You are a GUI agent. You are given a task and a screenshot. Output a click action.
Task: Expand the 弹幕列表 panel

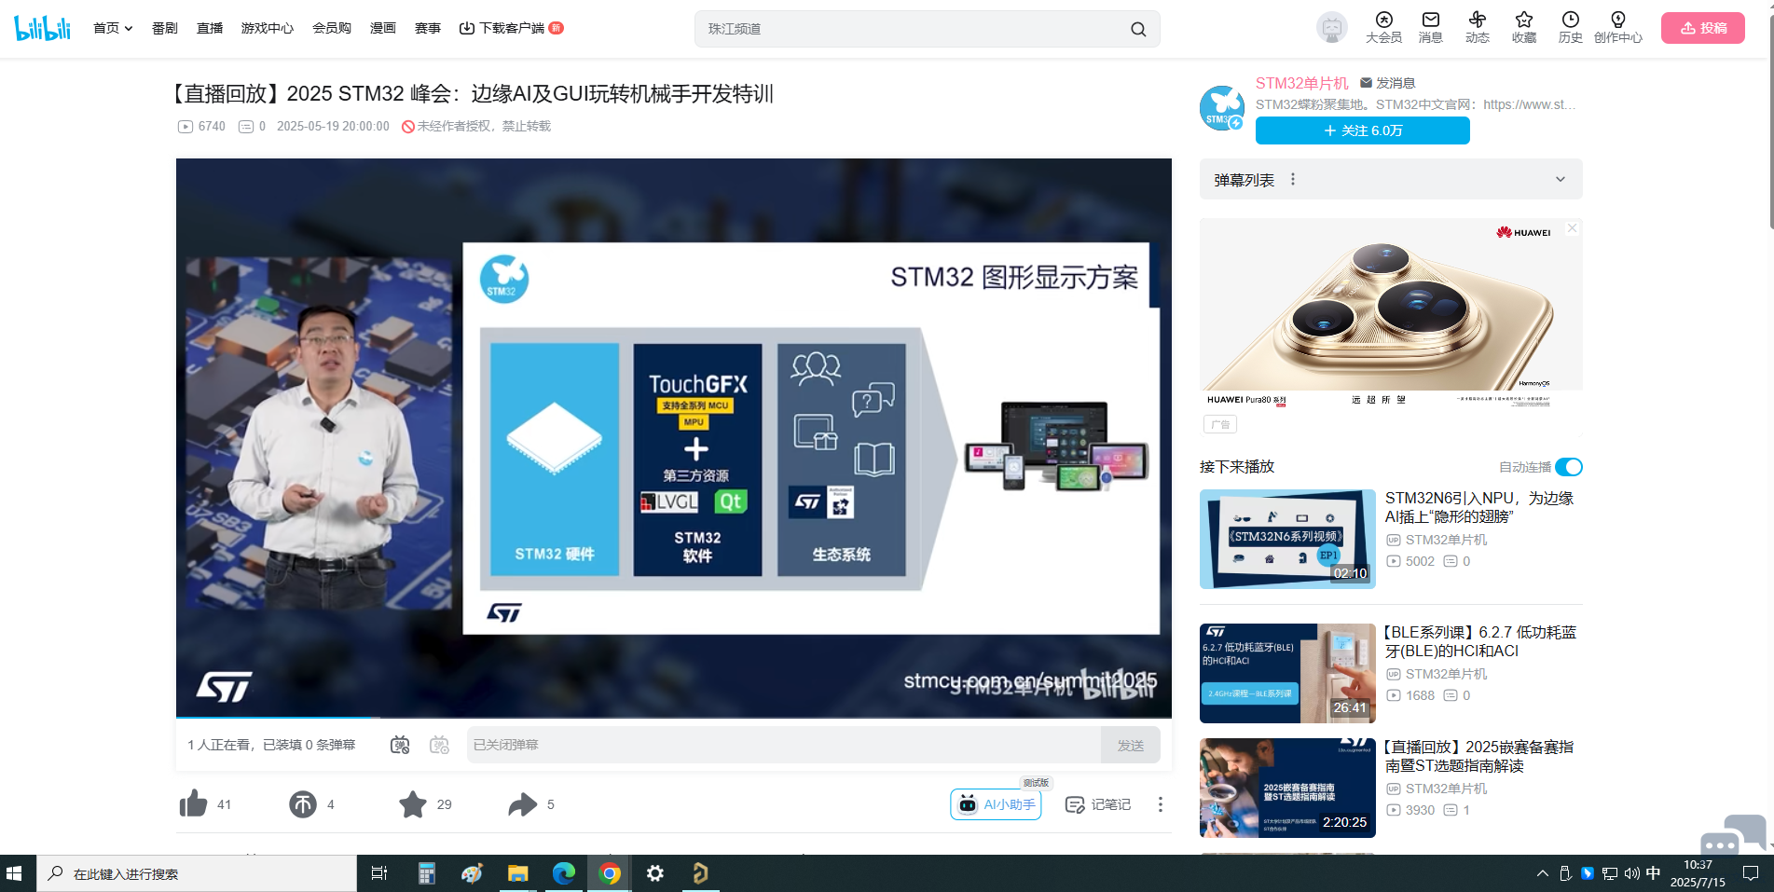tap(1560, 179)
